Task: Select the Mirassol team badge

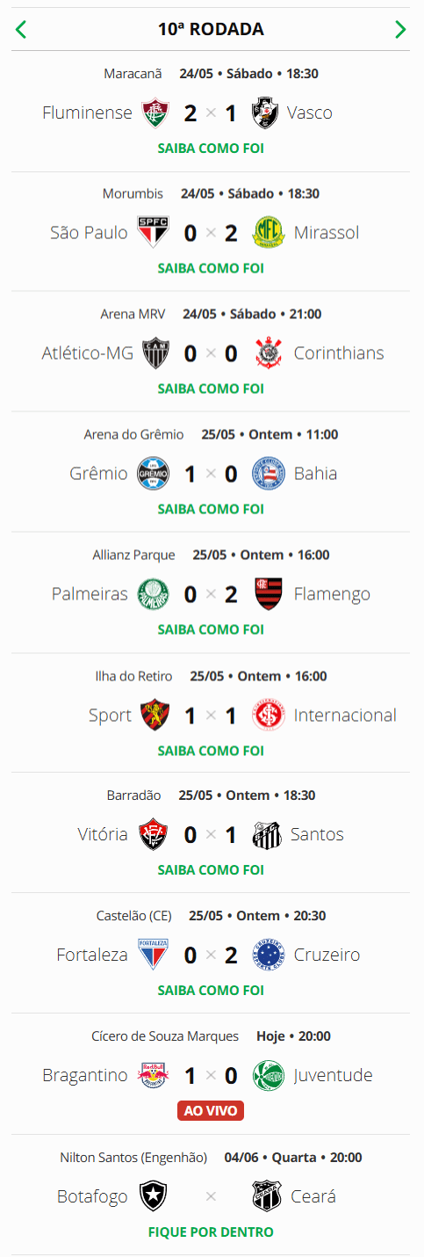Action: 267,233
